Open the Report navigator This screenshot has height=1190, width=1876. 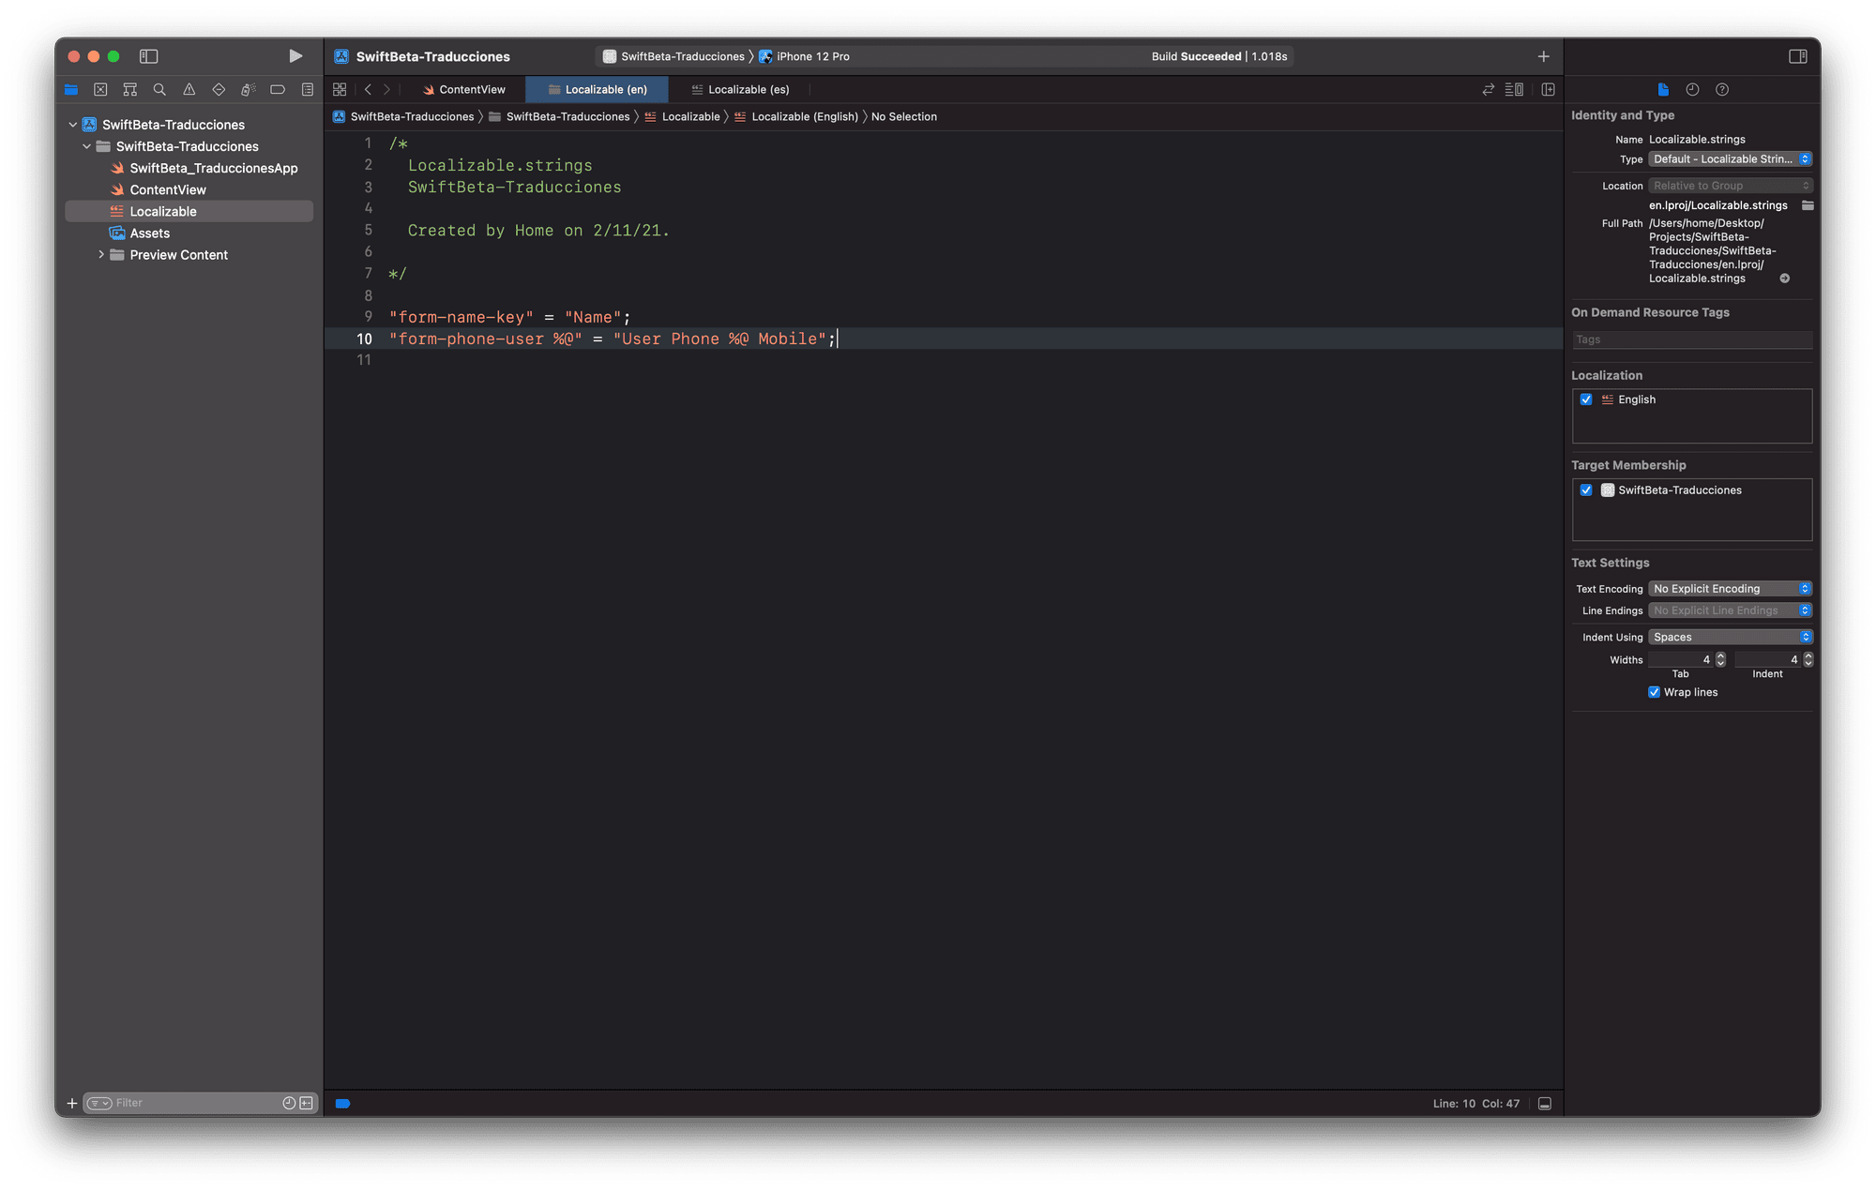point(308,90)
